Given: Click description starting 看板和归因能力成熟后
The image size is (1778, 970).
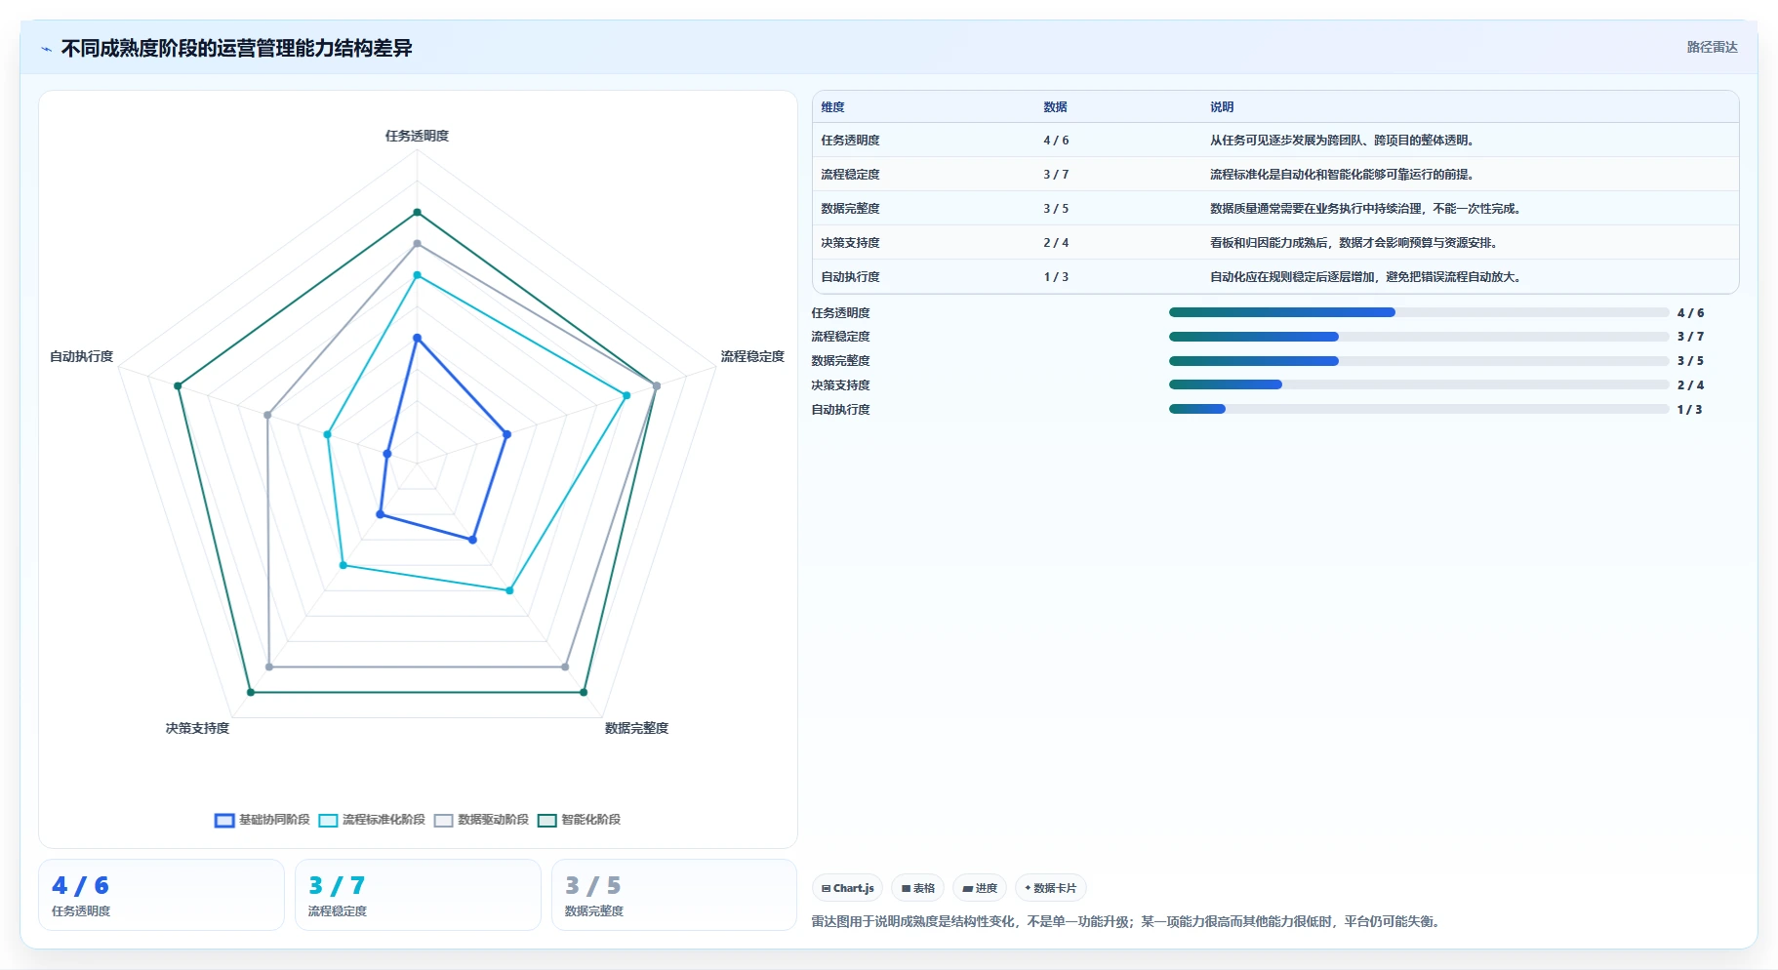Looking at the screenshot, I should click(x=1354, y=243).
